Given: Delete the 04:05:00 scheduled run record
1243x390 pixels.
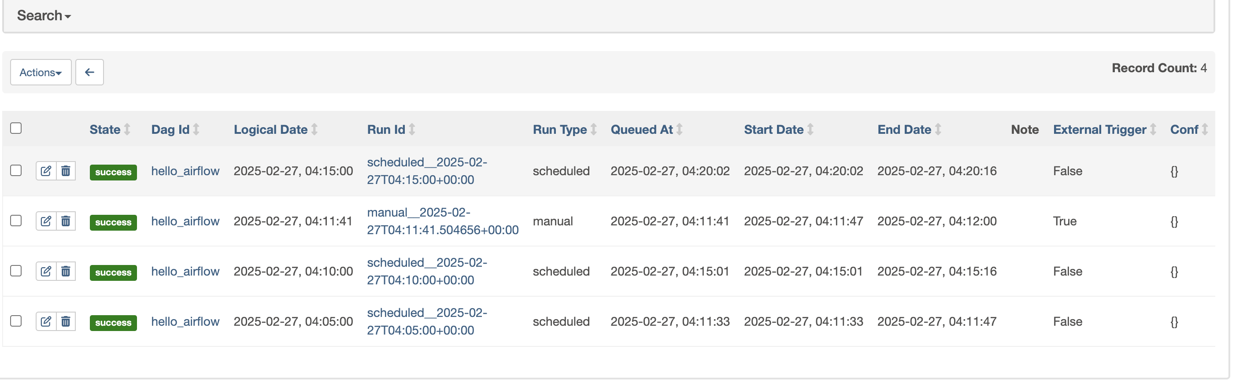Looking at the screenshot, I should [66, 322].
